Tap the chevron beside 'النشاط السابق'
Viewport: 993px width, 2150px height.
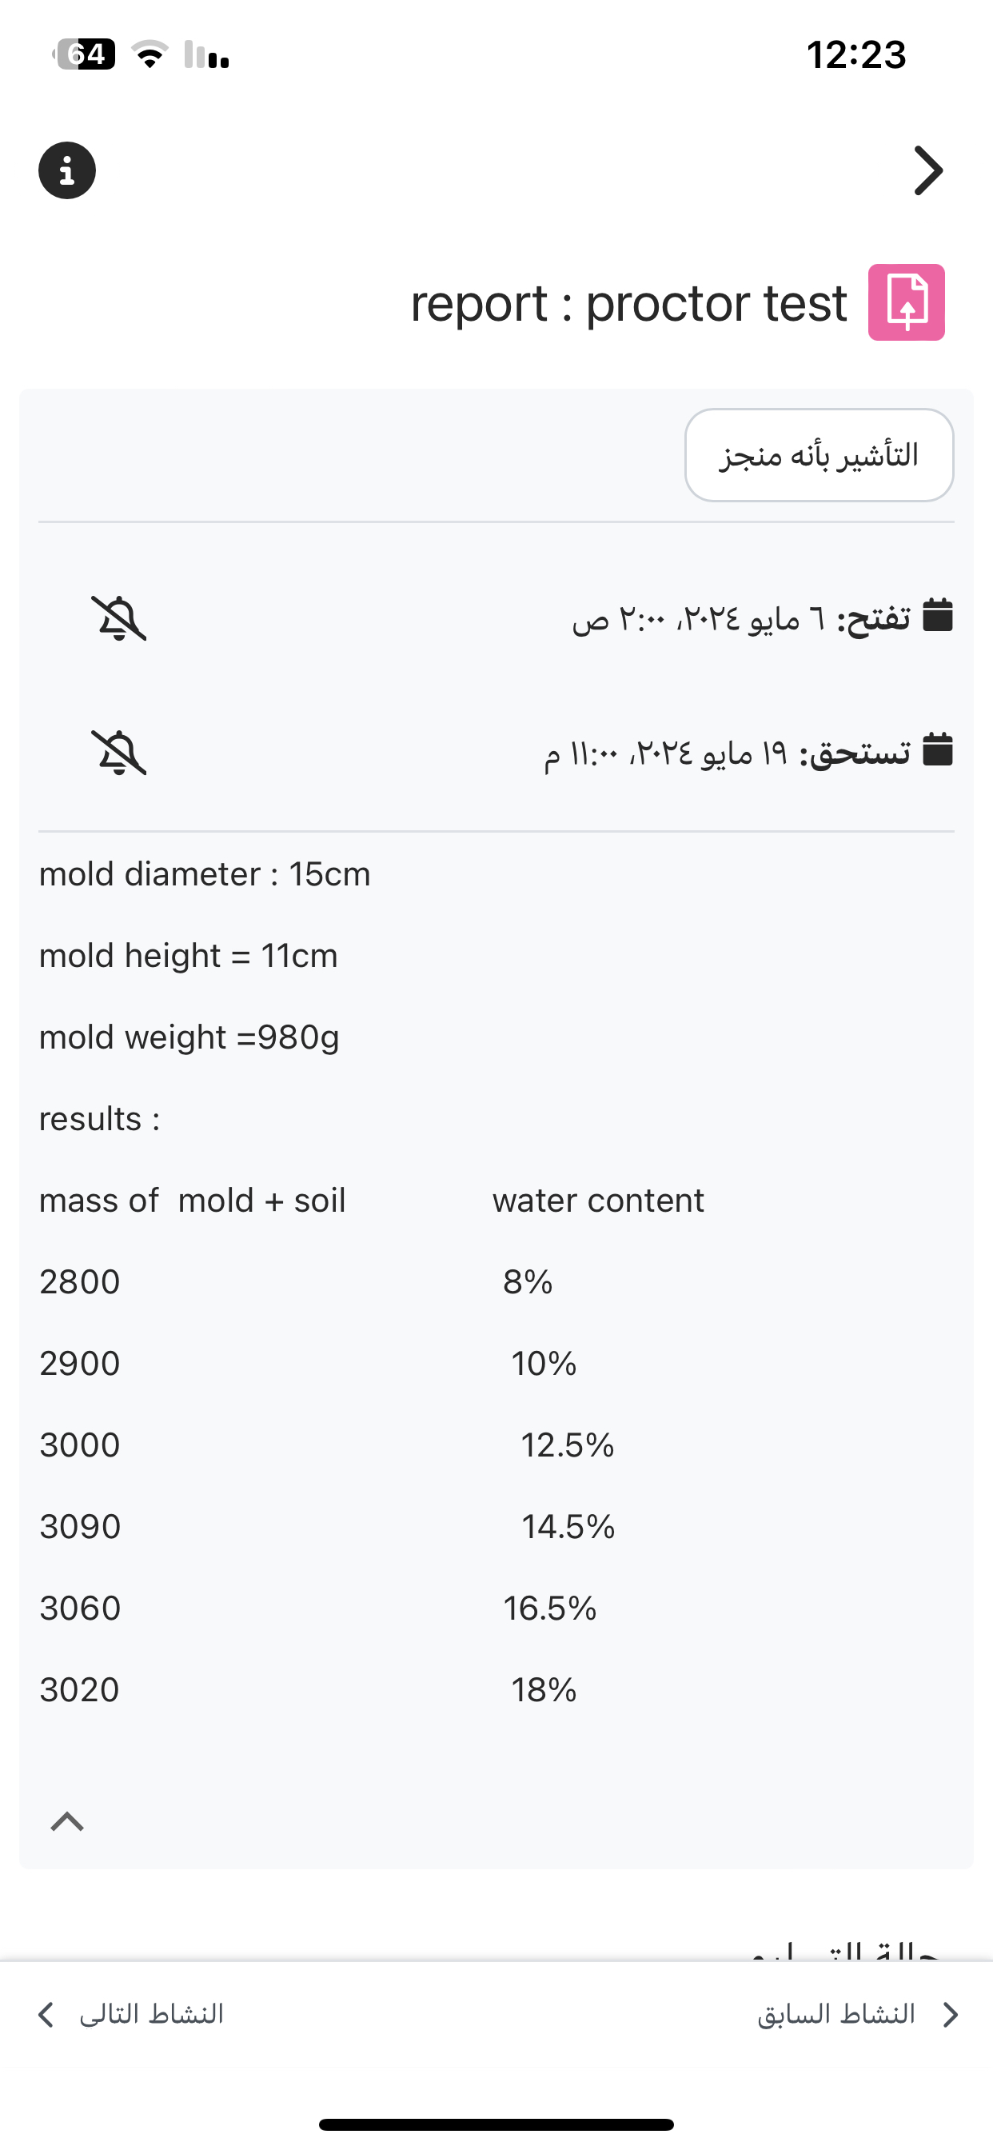point(951,2014)
